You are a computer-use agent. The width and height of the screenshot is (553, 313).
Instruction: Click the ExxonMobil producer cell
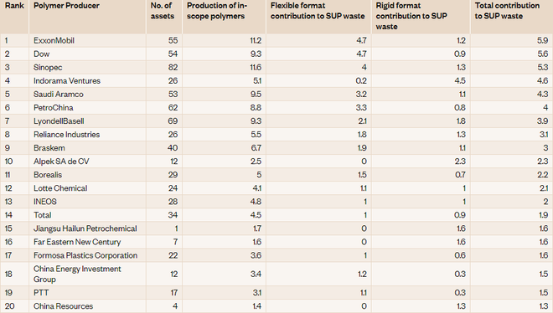click(x=54, y=40)
